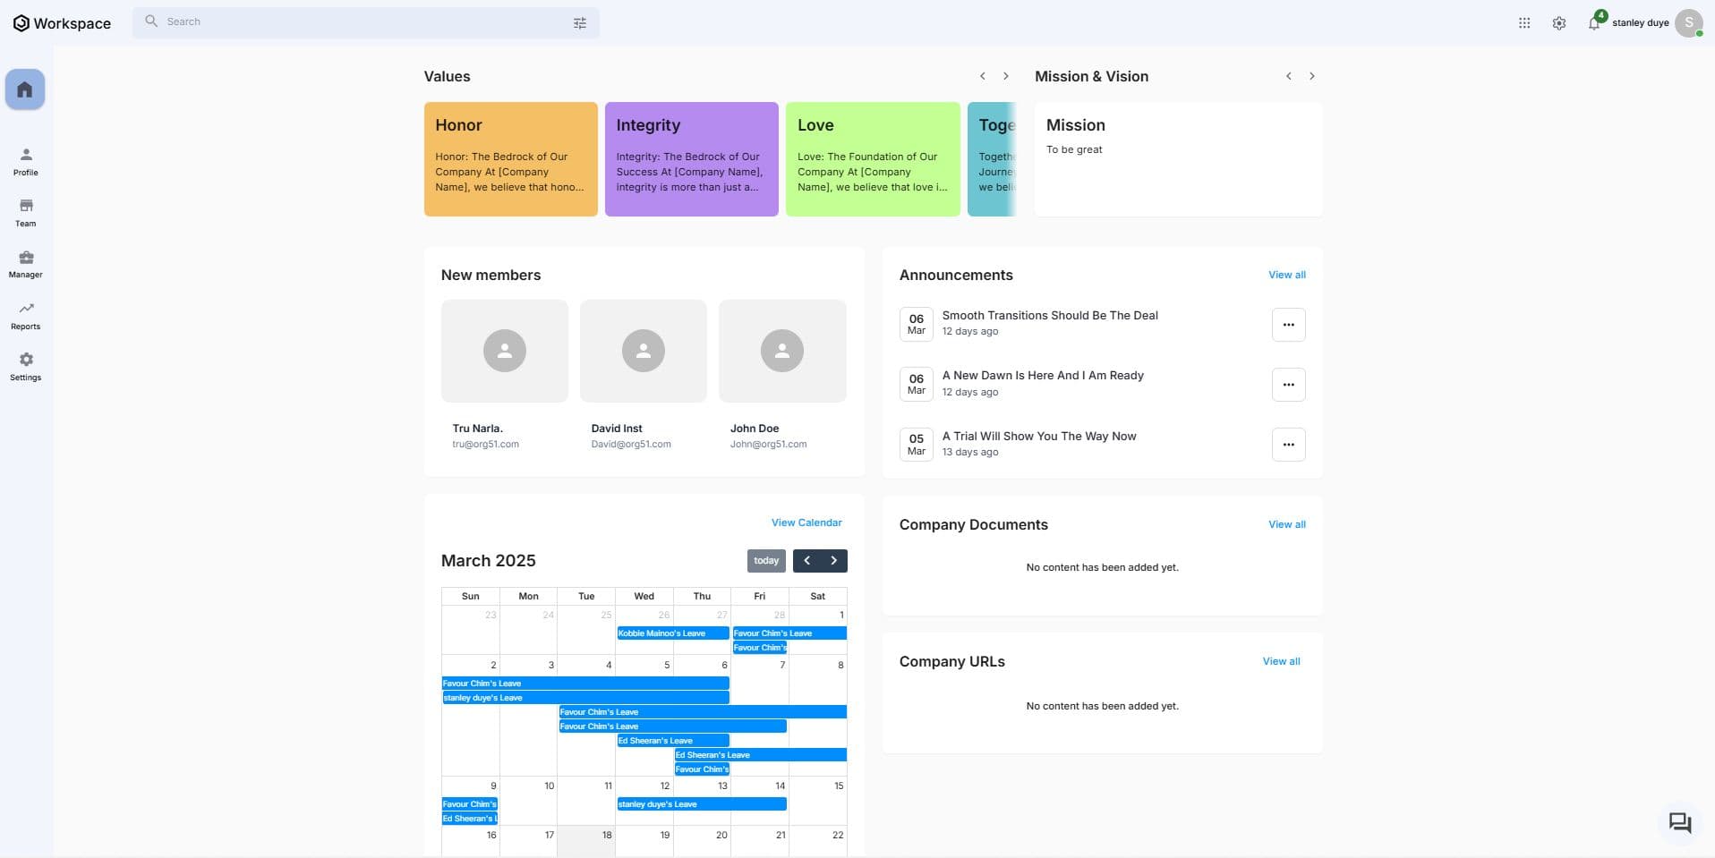Image resolution: width=1715 pixels, height=858 pixels.
Task: Open search filter options icon
Action: pyautogui.click(x=580, y=23)
